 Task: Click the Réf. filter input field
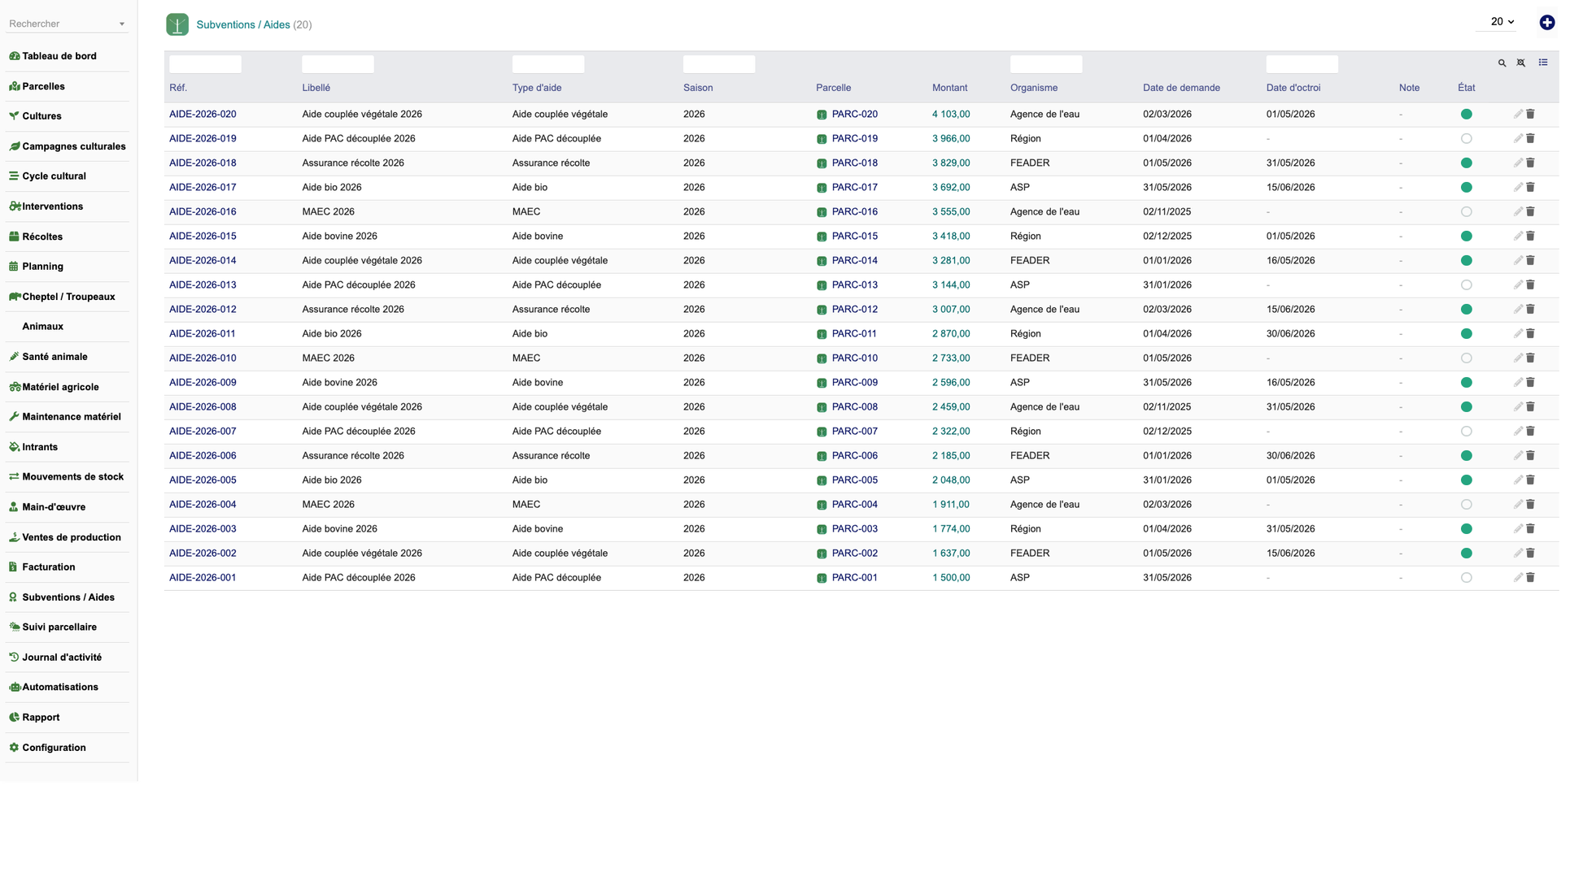[205, 63]
